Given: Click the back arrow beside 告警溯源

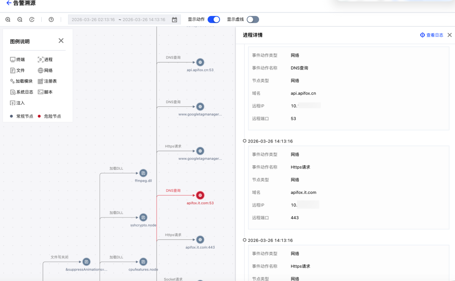Looking at the screenshot, I should point(9,3).
